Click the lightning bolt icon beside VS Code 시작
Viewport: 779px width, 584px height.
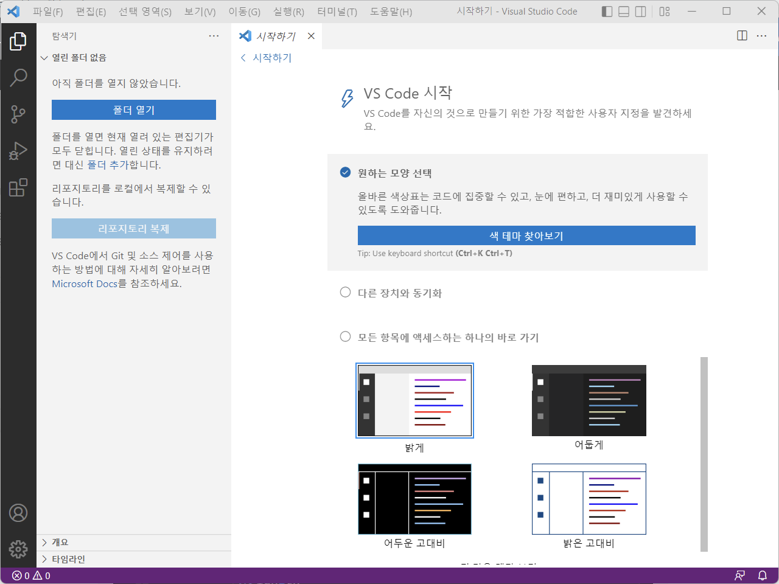pos(347,99)
